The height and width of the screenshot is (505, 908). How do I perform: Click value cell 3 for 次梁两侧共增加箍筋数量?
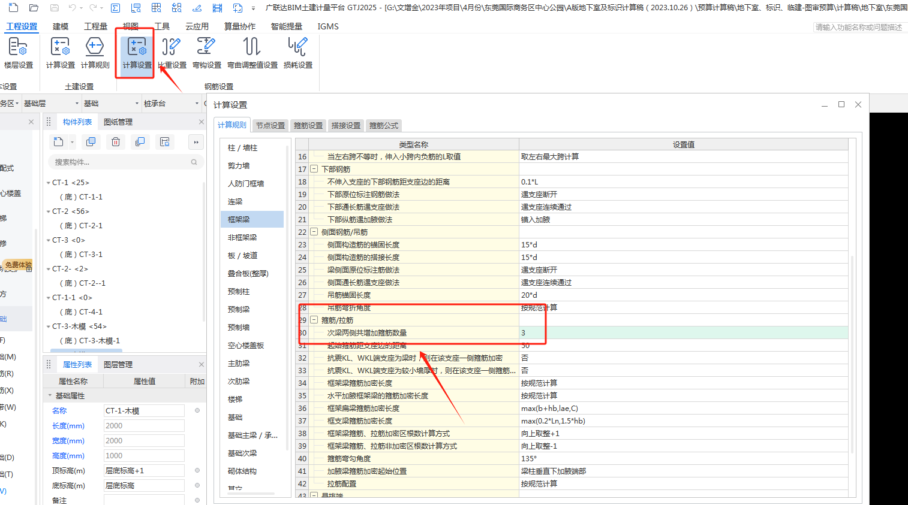click(x=684, y=332)
